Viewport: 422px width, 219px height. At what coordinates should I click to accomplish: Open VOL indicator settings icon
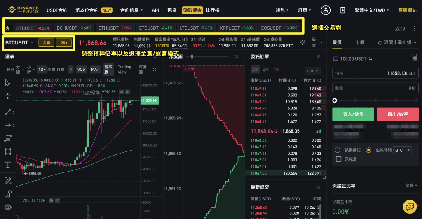tap(57, 200)
